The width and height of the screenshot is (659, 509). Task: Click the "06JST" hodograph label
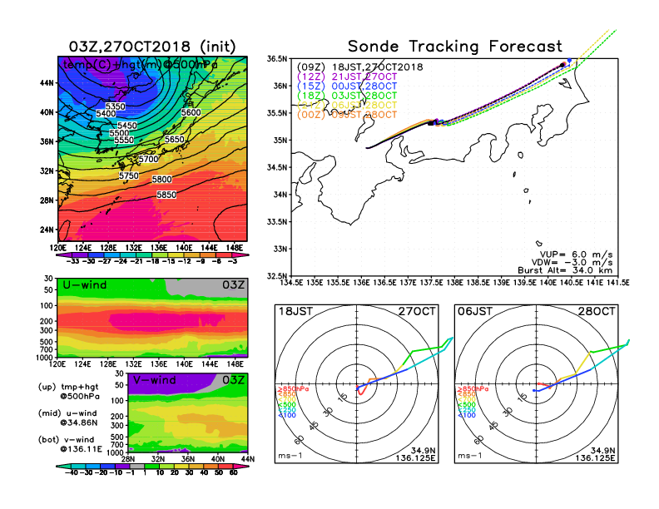475,311
